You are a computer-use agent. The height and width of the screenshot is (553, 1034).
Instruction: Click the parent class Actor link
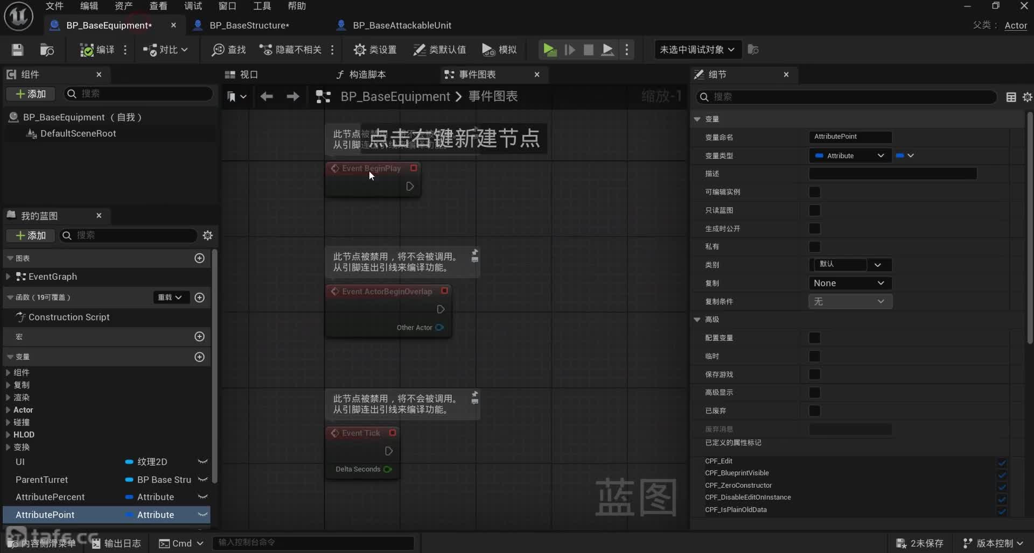(1016, 25)
